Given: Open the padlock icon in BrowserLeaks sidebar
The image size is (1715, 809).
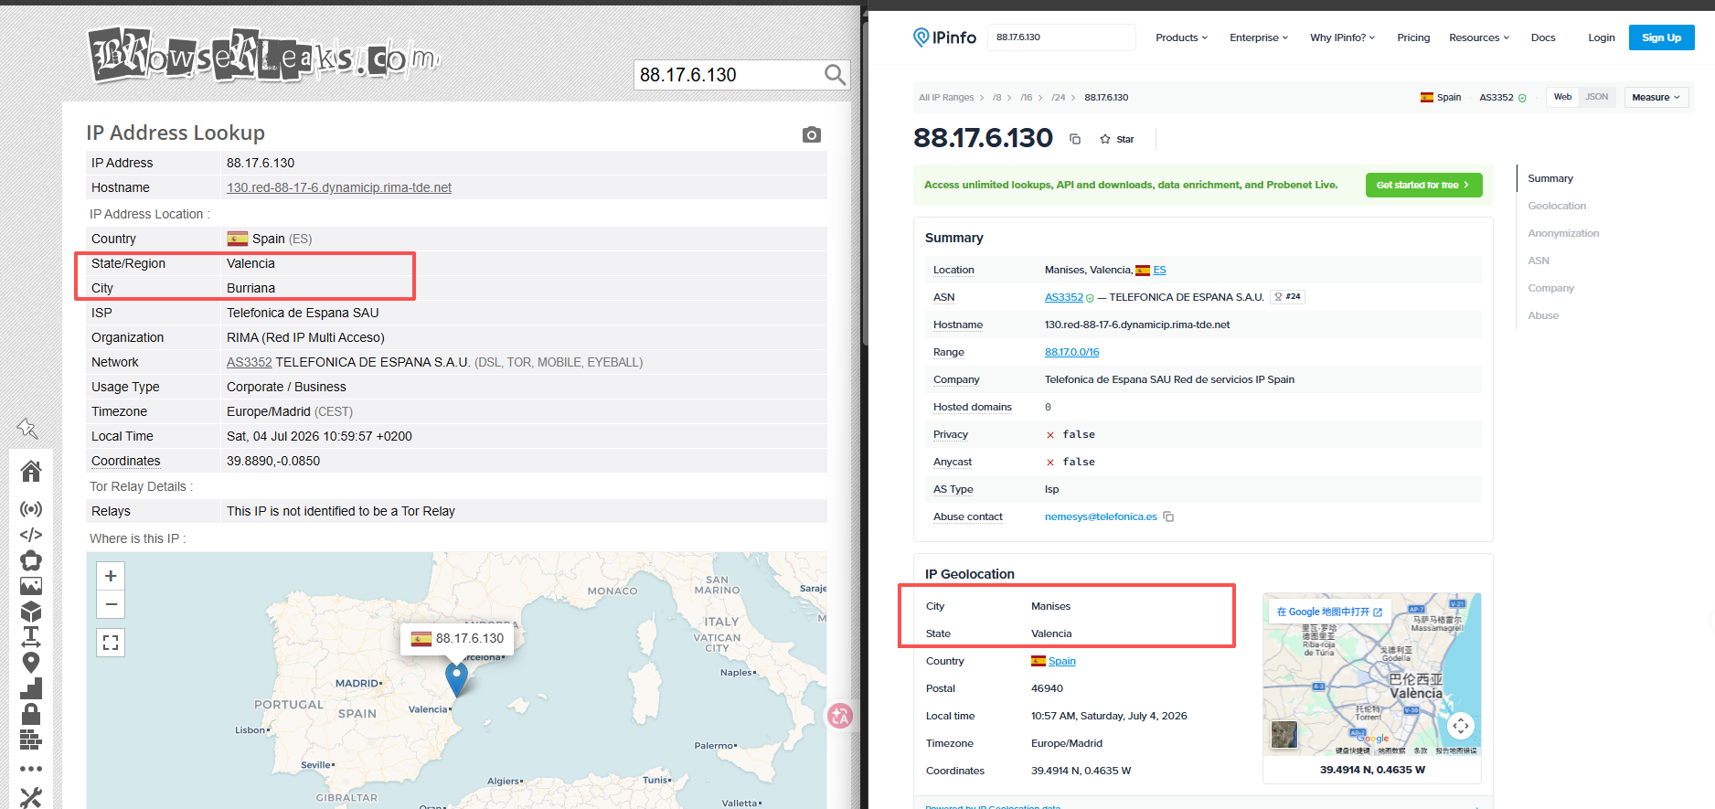Looking at the screenshot, I should 31,713.
